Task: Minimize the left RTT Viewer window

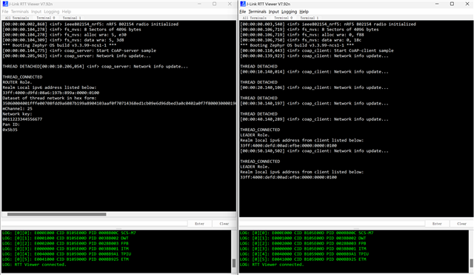Action: (x=199, y=4)
